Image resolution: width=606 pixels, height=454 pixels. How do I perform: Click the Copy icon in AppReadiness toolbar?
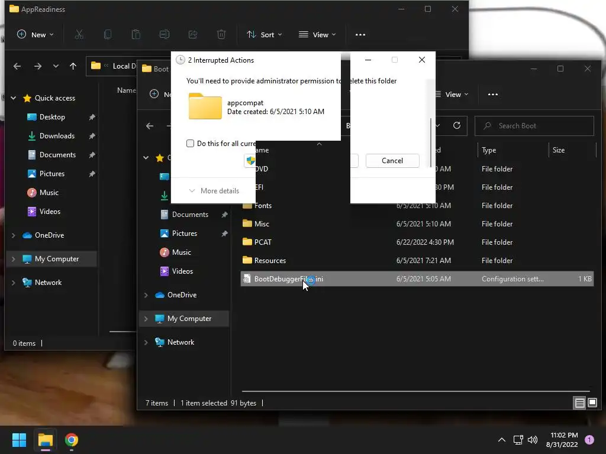pos(108,35)
